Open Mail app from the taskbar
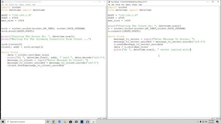 pyautogui.click(x=76, y=122)
